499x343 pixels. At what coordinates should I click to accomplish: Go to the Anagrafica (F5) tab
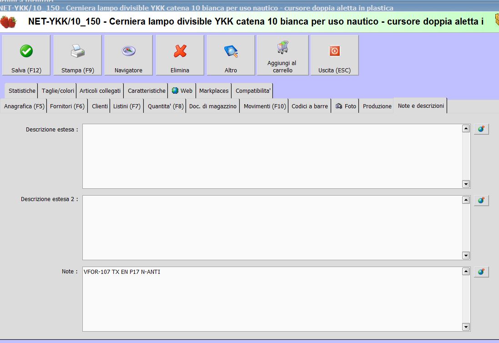(24, 106)
